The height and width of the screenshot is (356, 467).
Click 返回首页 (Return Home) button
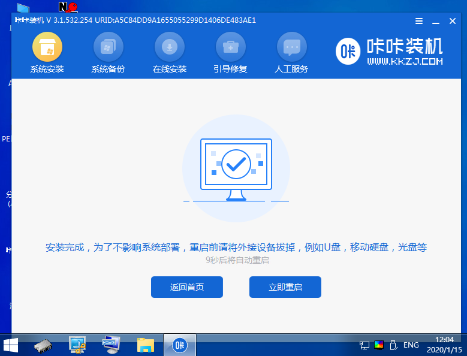click(x=187, y=287)
